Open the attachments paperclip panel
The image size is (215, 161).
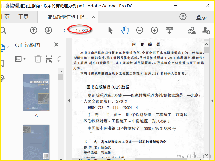(3, 78)
